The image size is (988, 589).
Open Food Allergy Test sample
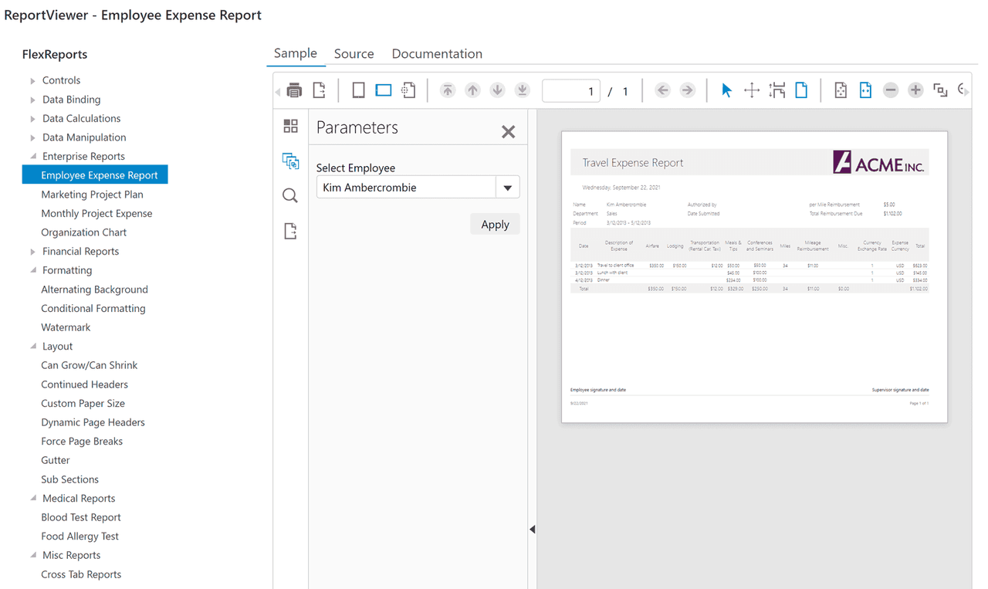(80, 537)
